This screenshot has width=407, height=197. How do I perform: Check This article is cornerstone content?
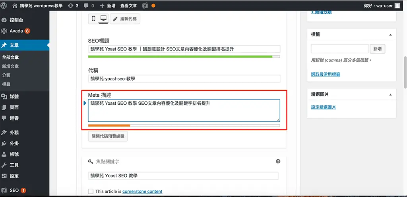[91, 191]
